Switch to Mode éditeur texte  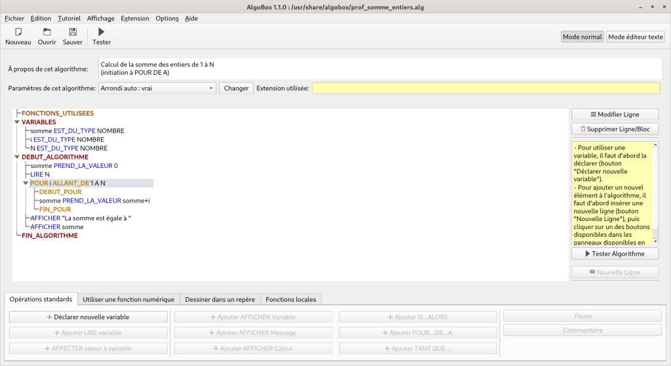tap(636, 37)
